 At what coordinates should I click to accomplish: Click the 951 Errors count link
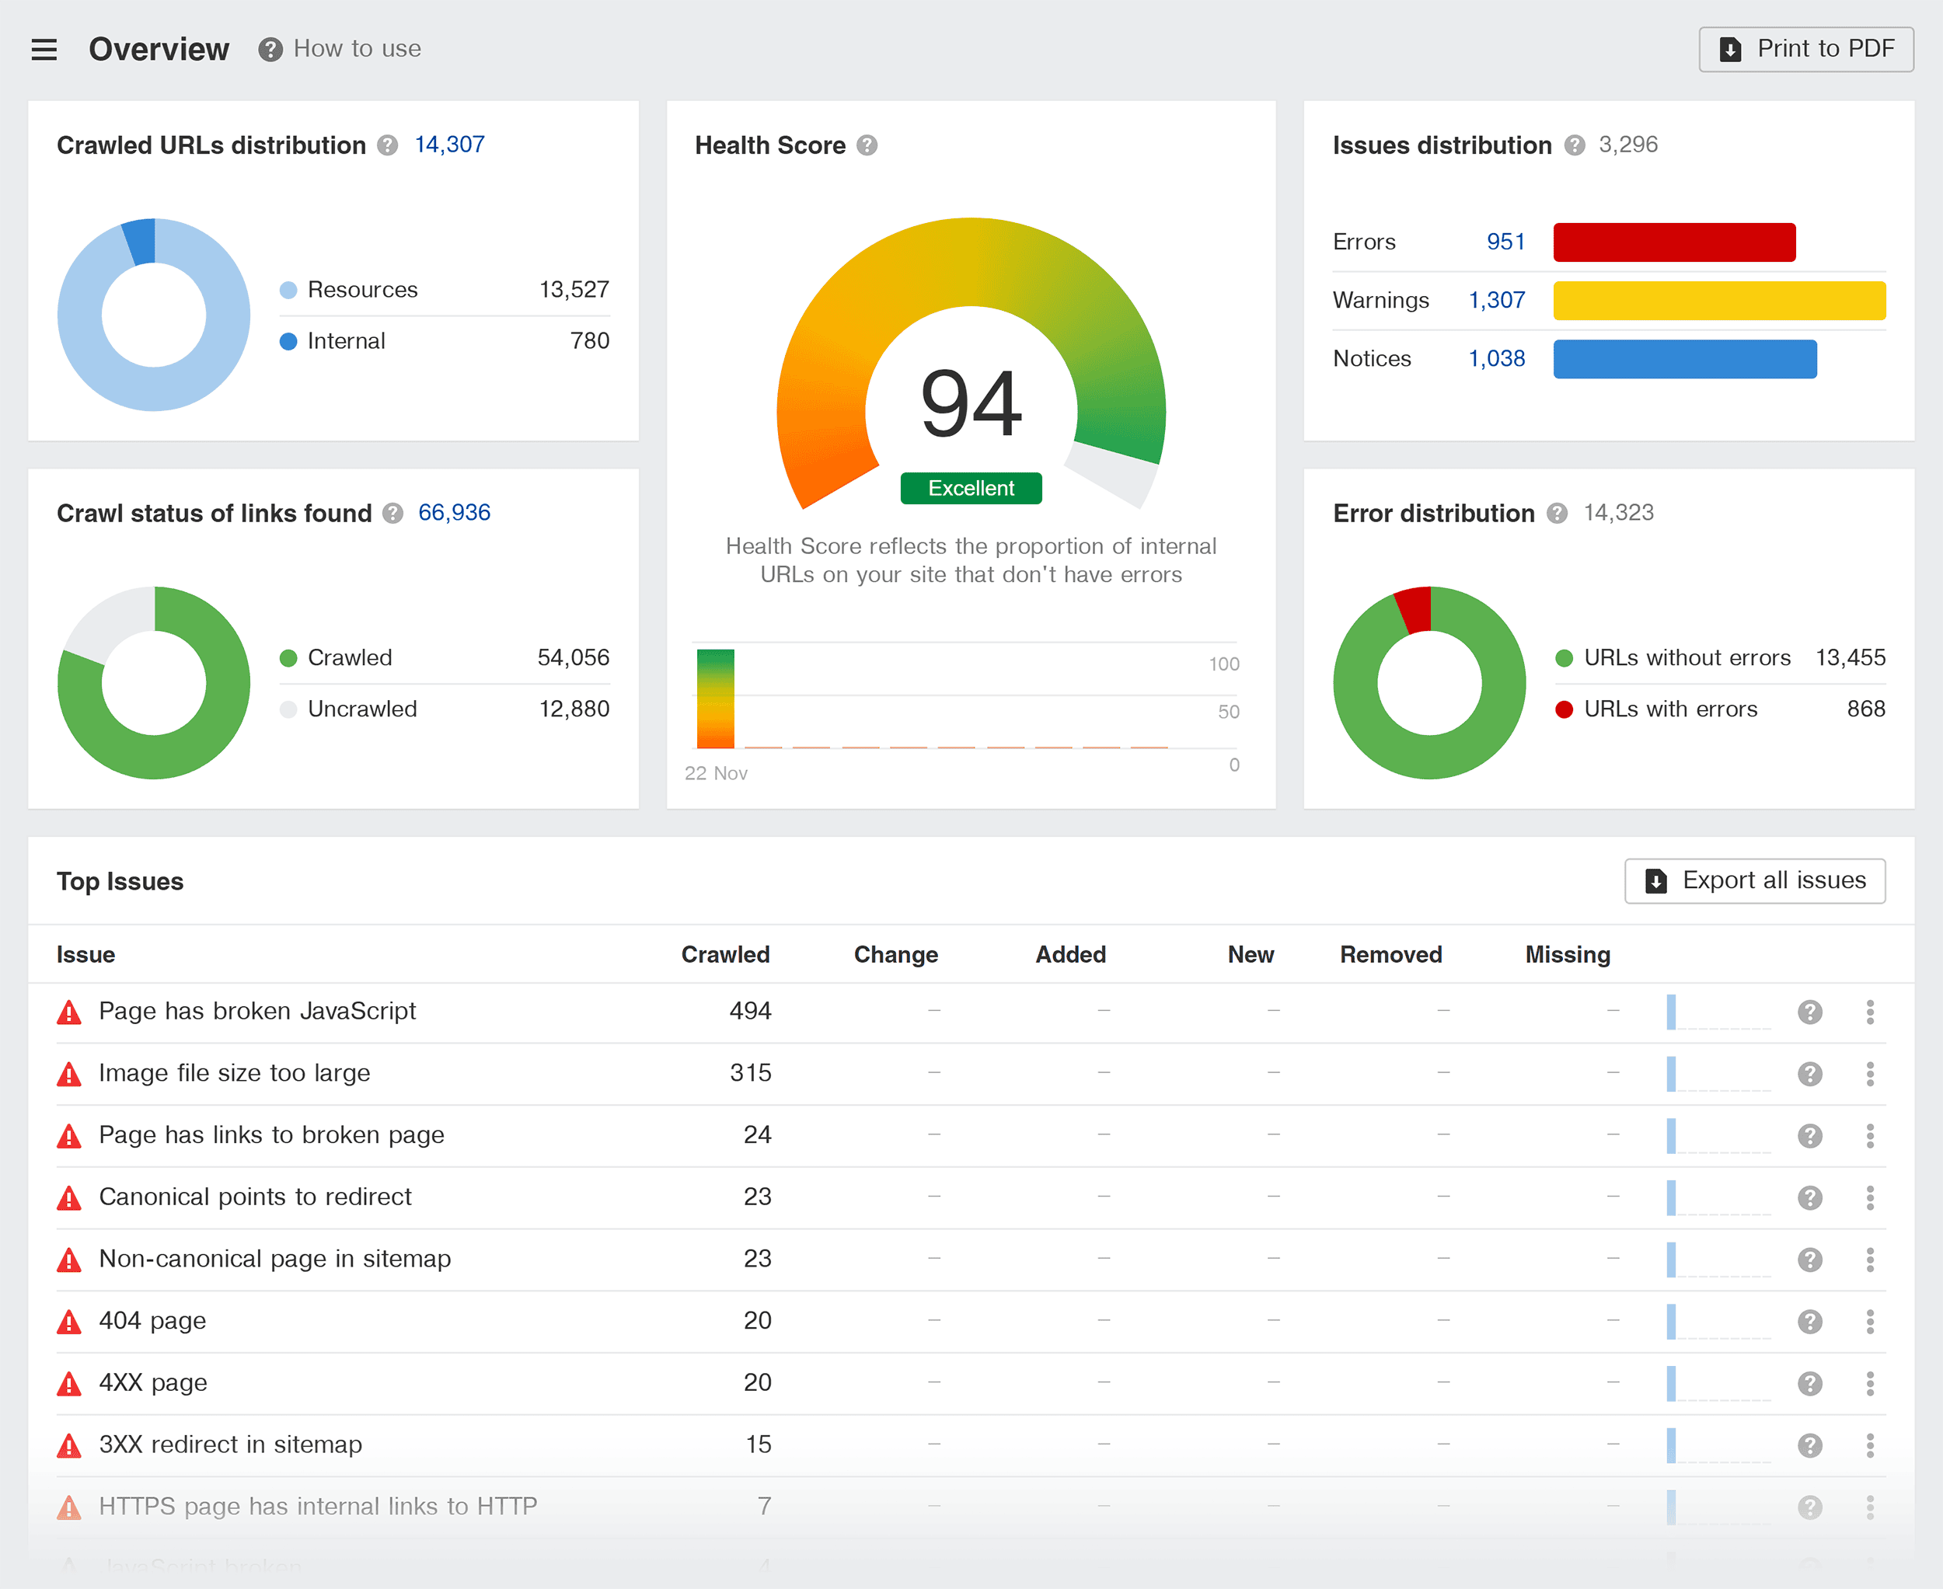click(1505, 242)
